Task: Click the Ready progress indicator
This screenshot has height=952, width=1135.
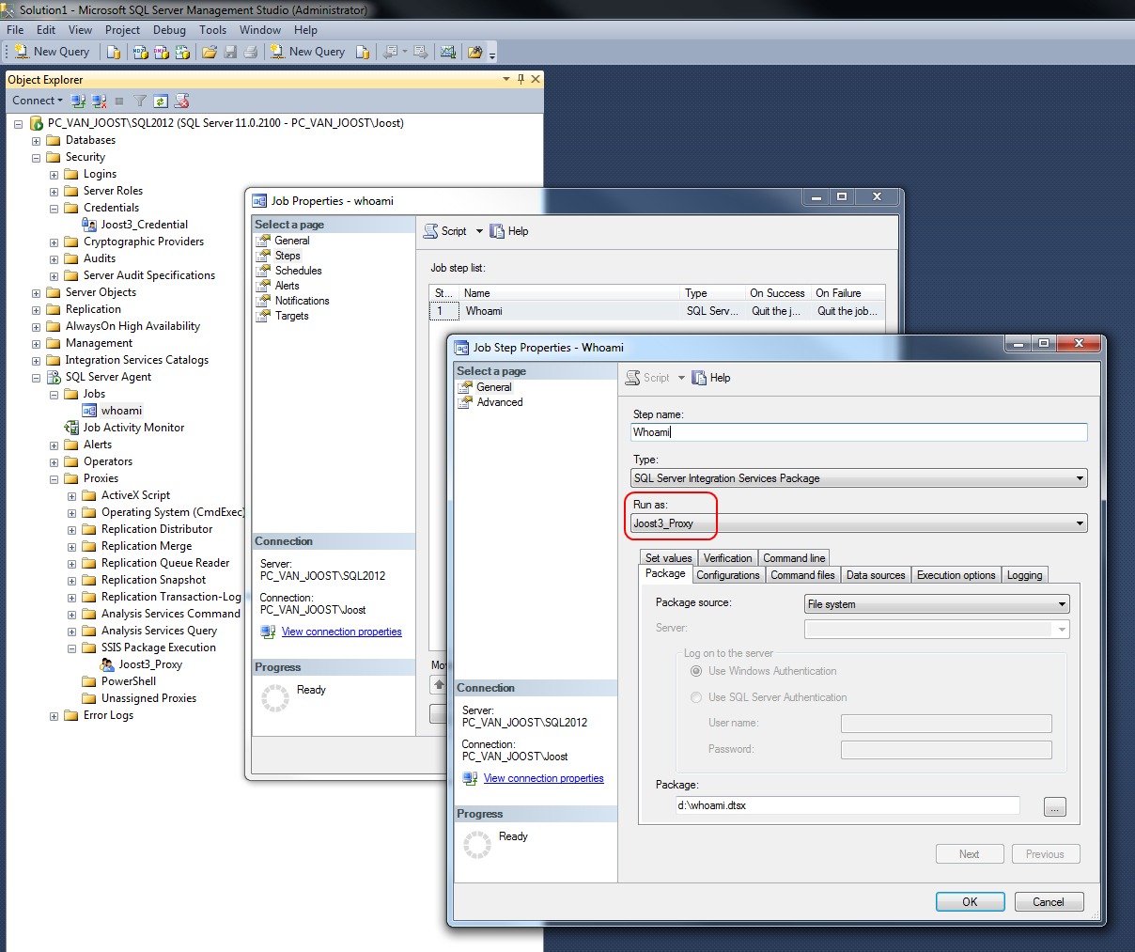Action: coord(477,845)
